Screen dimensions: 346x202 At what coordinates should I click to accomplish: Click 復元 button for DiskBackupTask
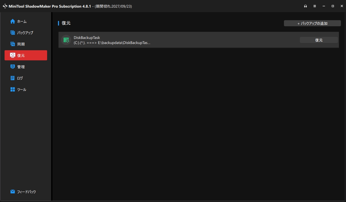point(319,40)
